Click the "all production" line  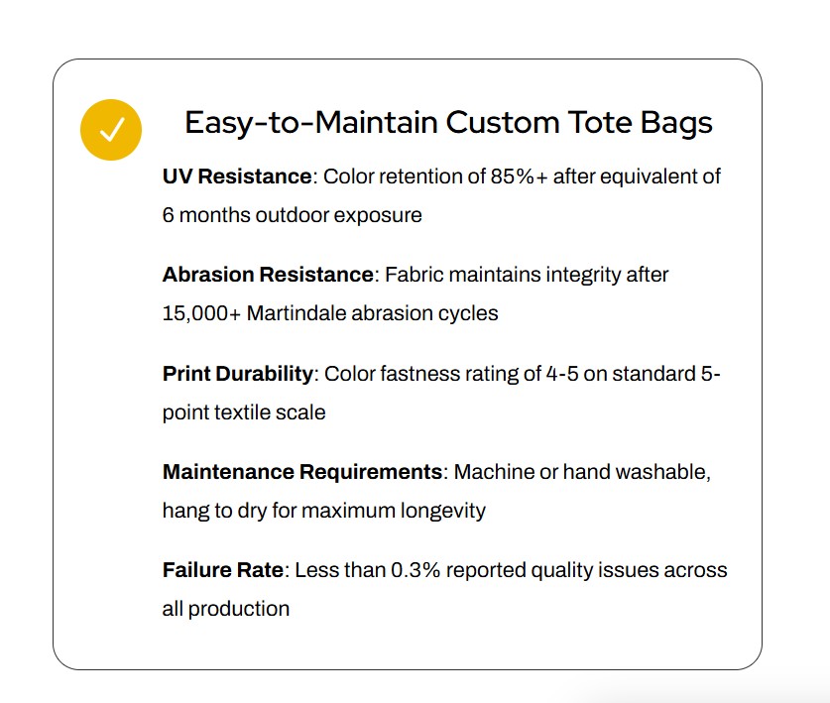tap(226, 609)
